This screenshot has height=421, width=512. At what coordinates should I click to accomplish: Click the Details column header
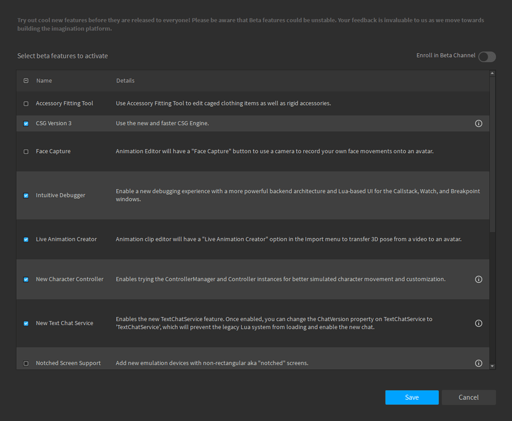click(125, 81)
